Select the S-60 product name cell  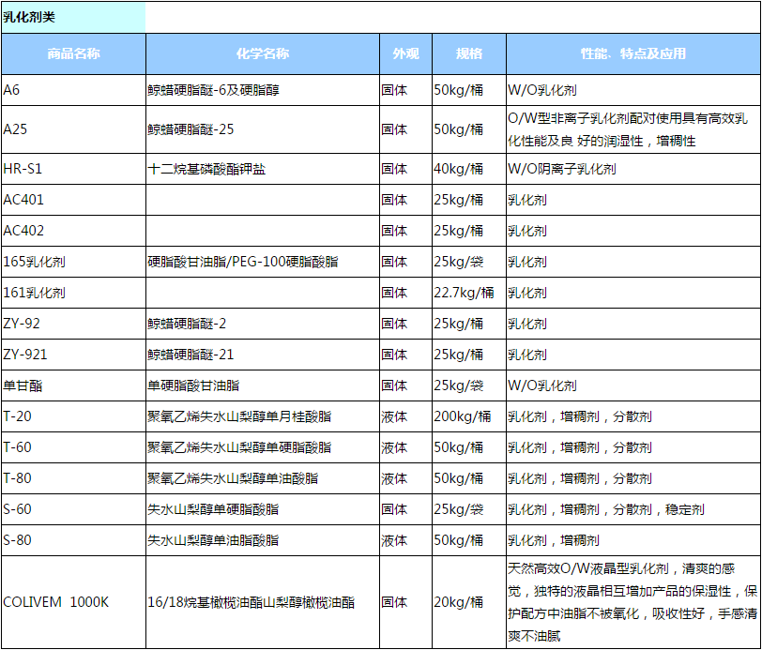(x=73, y=509)
